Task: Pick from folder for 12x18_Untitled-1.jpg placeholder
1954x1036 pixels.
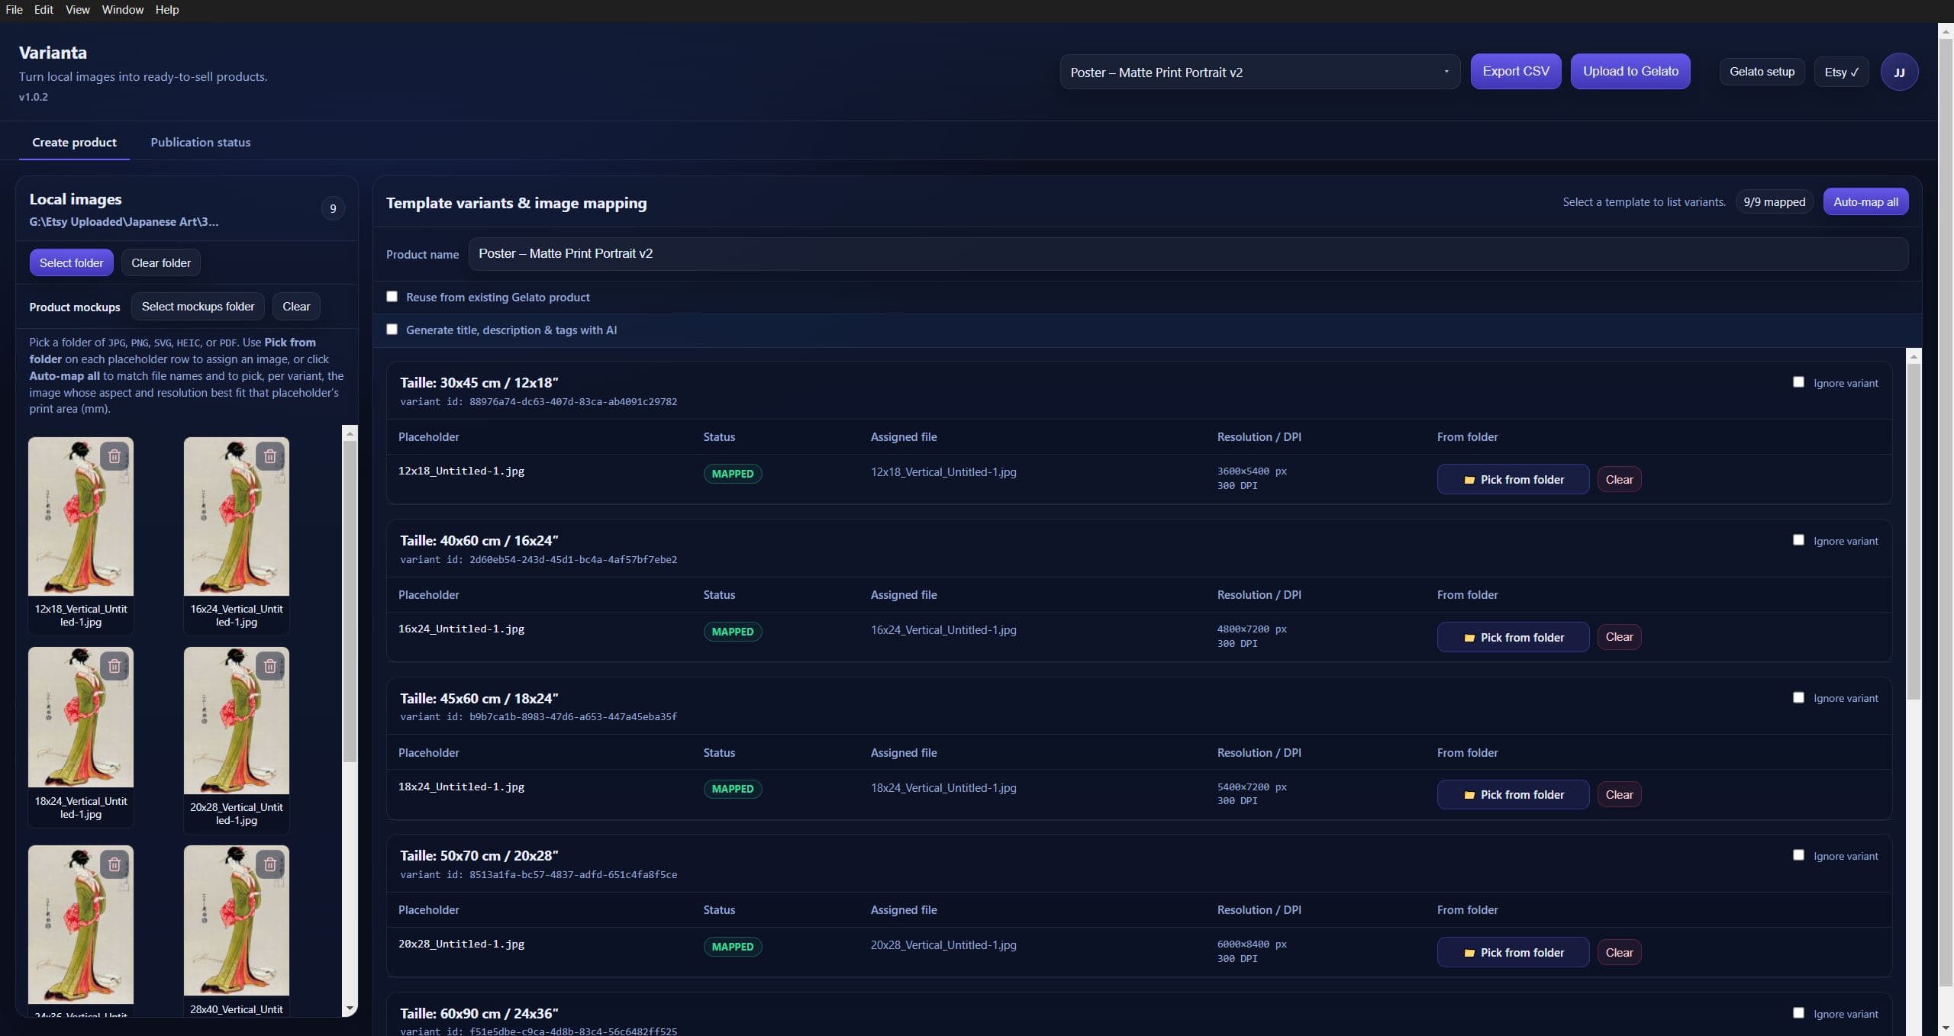Action: pyautogui.click(x=1513, y=480)
